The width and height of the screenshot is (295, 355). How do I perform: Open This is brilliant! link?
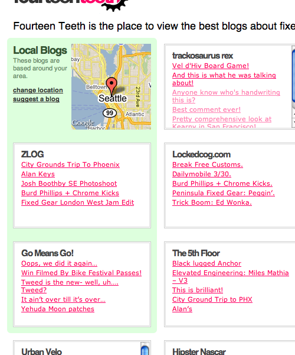point(198,290)
